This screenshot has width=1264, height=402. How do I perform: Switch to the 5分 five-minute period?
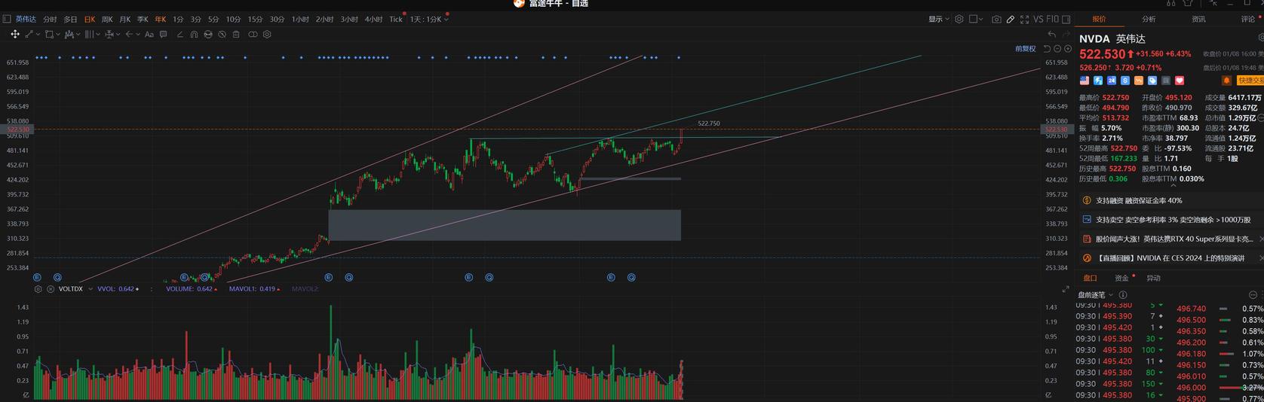tap(213, 19)
